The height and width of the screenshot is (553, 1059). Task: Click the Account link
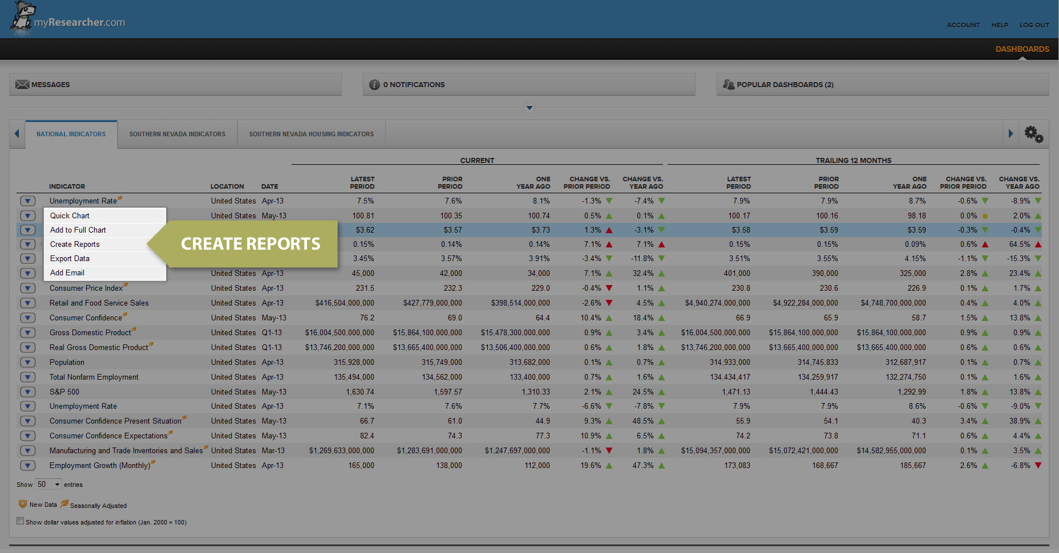[x=963, y=25]
